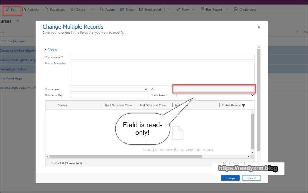The width and height of the screenshot is (308, 193).
Task: Click the Assign person icon
Action: 102,10
